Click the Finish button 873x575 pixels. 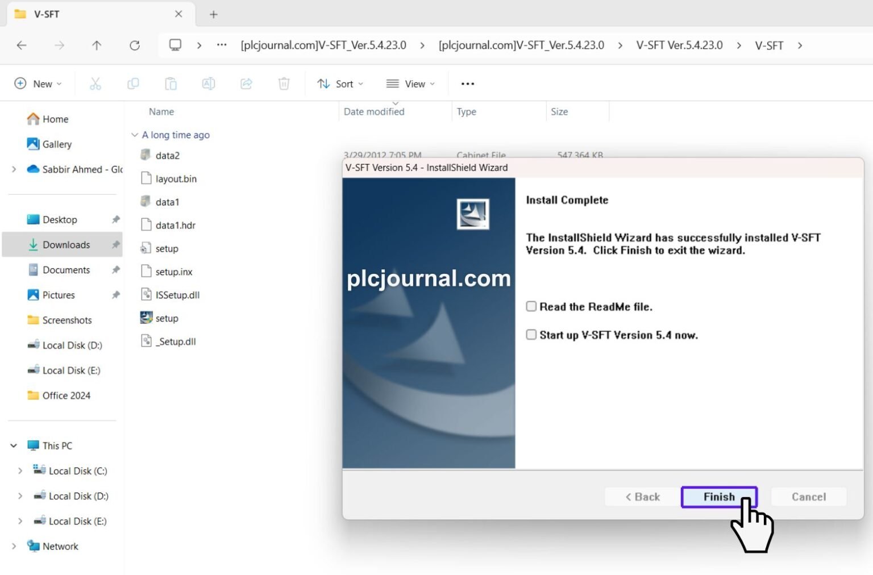click(719, 497)
